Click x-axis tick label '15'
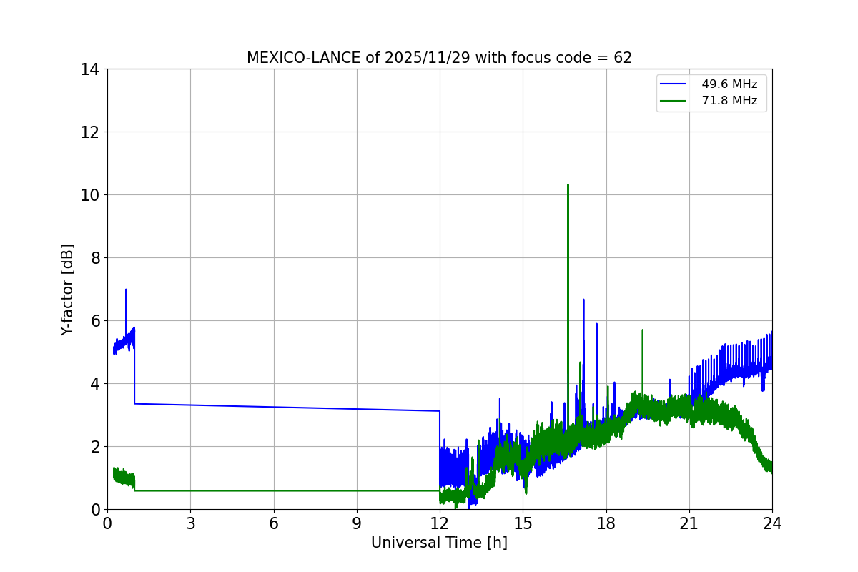 [x=523, y=523]
